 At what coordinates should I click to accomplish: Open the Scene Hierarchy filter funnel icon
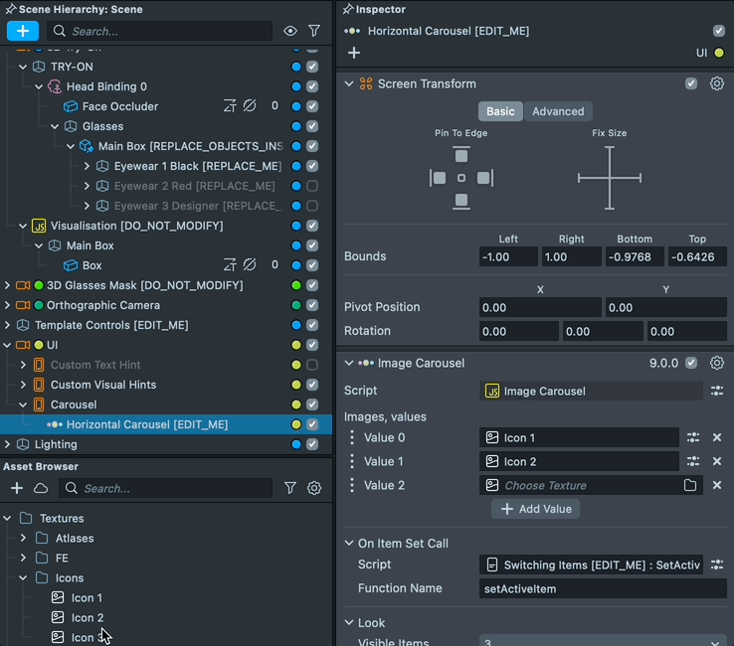[314, 31]
